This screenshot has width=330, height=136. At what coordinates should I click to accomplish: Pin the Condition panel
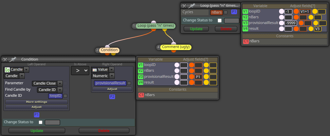tap(13, 60)
